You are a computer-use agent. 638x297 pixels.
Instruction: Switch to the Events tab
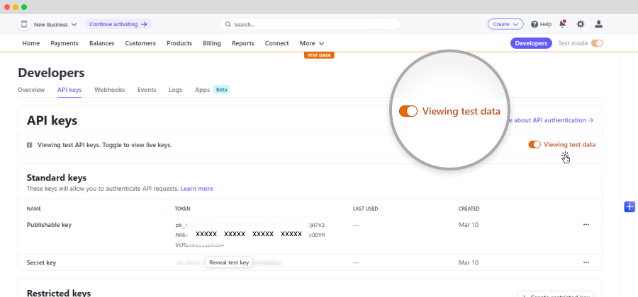pos(147,90)
